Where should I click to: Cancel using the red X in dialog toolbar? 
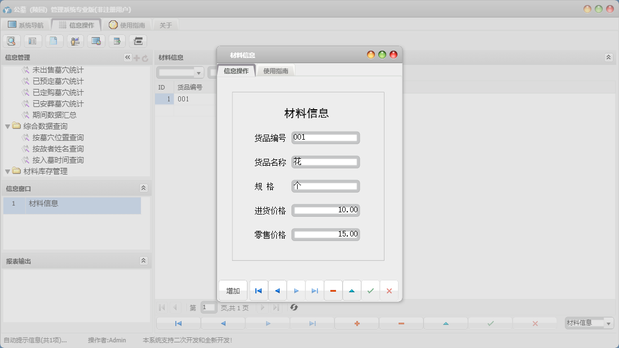(389, 291)
